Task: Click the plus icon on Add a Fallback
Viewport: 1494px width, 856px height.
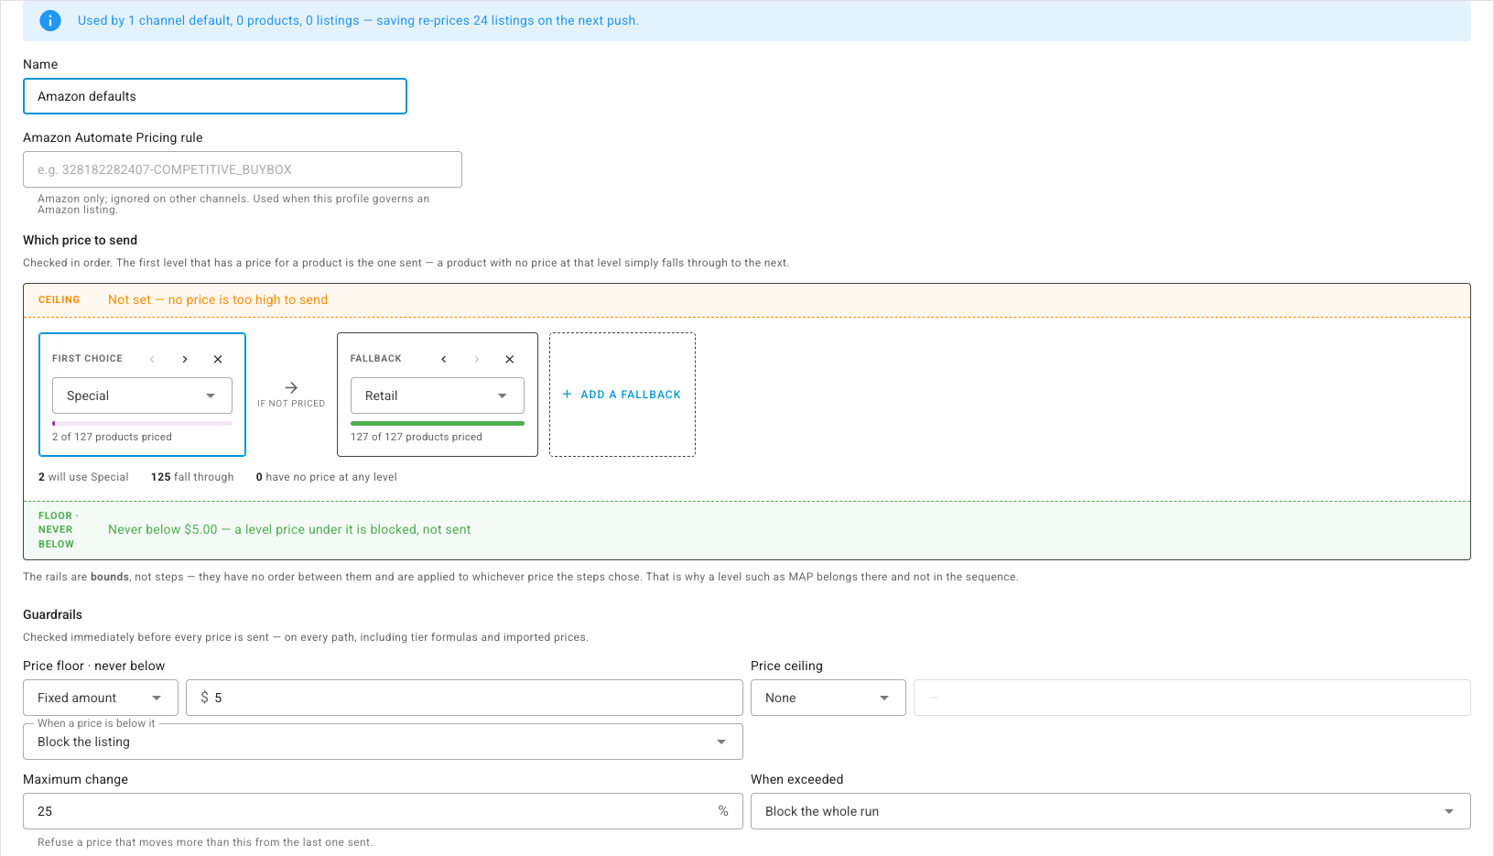Action: click(568, 394)
